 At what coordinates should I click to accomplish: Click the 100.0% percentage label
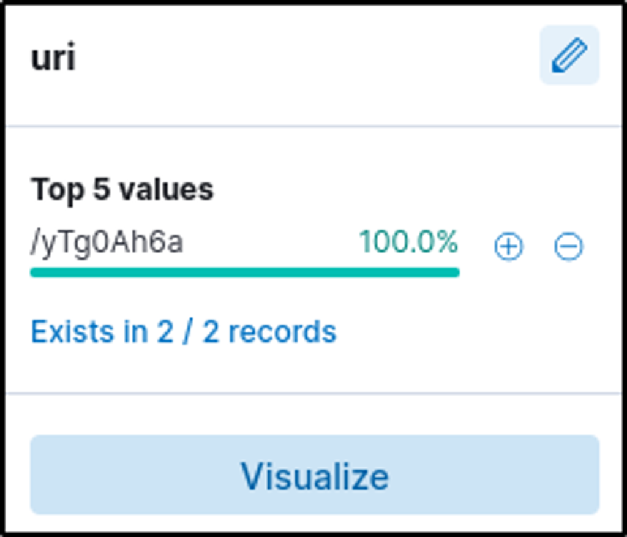pyautogui.click(x=408, y=242)
